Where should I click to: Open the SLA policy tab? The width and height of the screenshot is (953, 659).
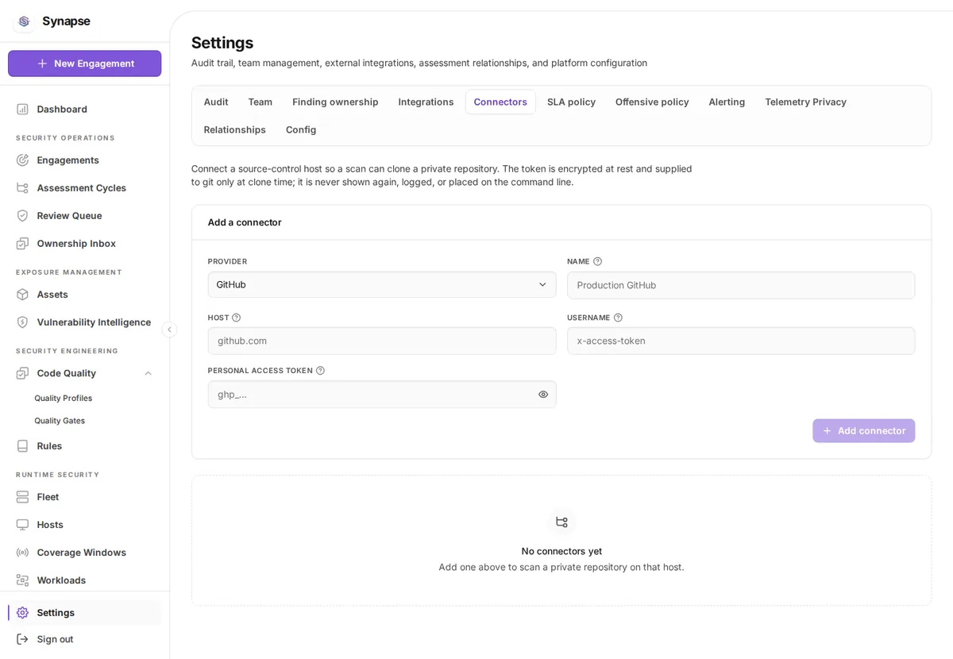tap(571, 102)
